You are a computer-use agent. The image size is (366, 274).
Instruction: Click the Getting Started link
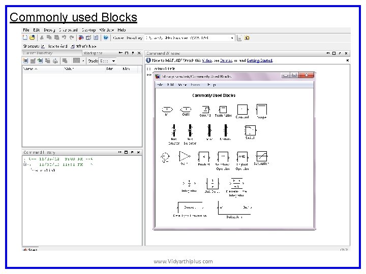point(260,60)
